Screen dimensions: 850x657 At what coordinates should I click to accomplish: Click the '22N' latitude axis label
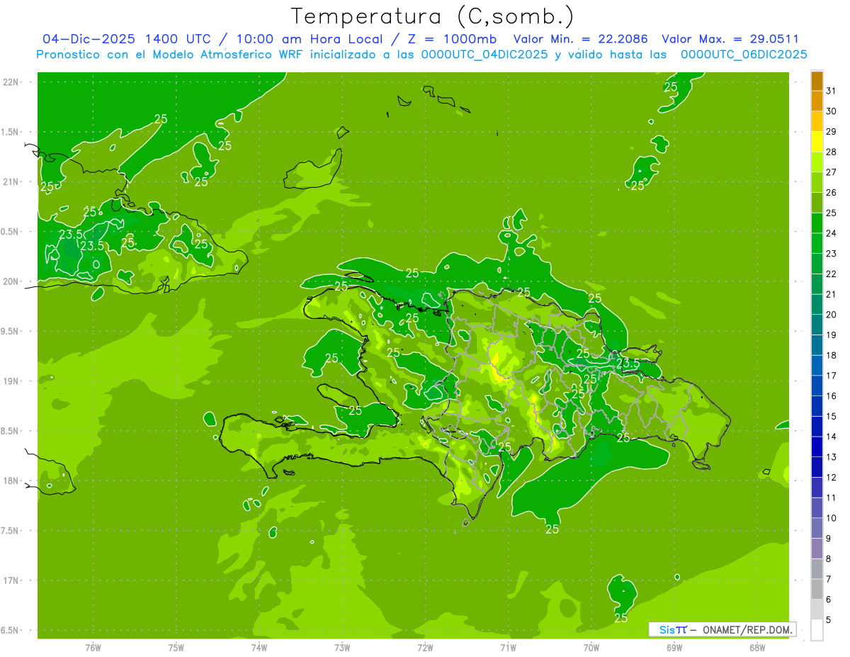pyautogui.click(x=12, y=82)
